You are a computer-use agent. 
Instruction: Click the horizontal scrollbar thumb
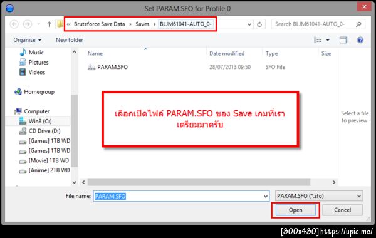tap(199, 182)
